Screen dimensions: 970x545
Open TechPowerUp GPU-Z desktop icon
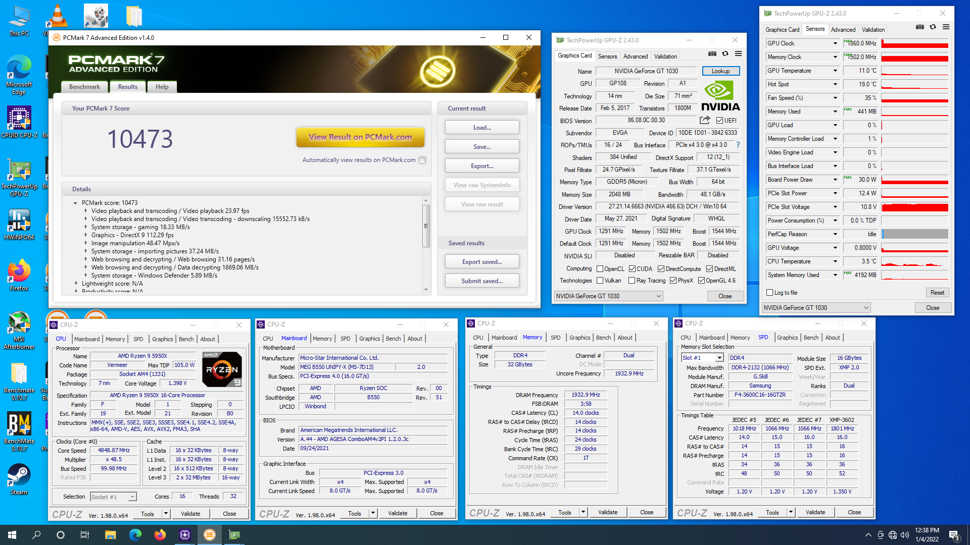click(19, 179)
